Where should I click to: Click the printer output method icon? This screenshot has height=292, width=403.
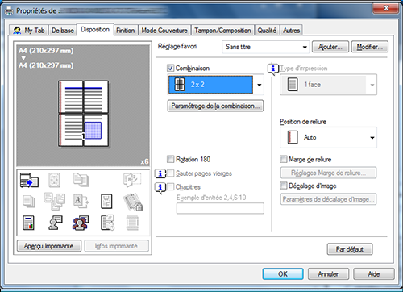coord(29,180)
